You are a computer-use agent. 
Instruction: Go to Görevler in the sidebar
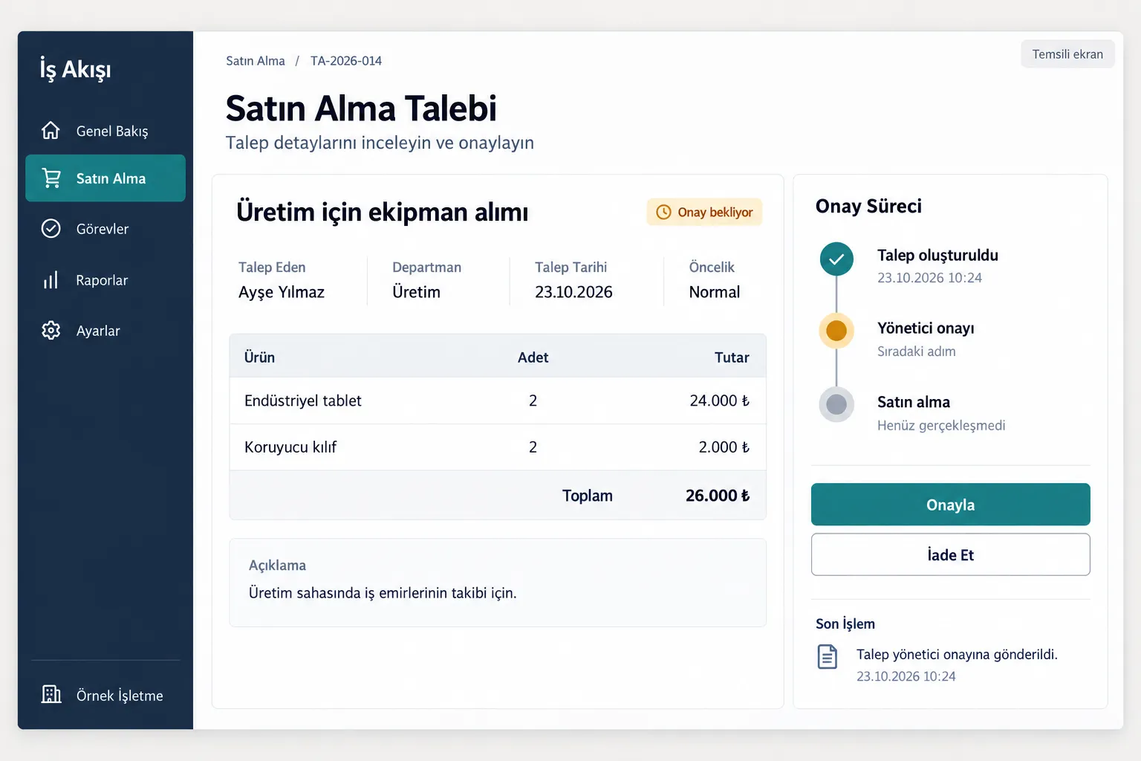pyautogui.click(x=105, y=229)
